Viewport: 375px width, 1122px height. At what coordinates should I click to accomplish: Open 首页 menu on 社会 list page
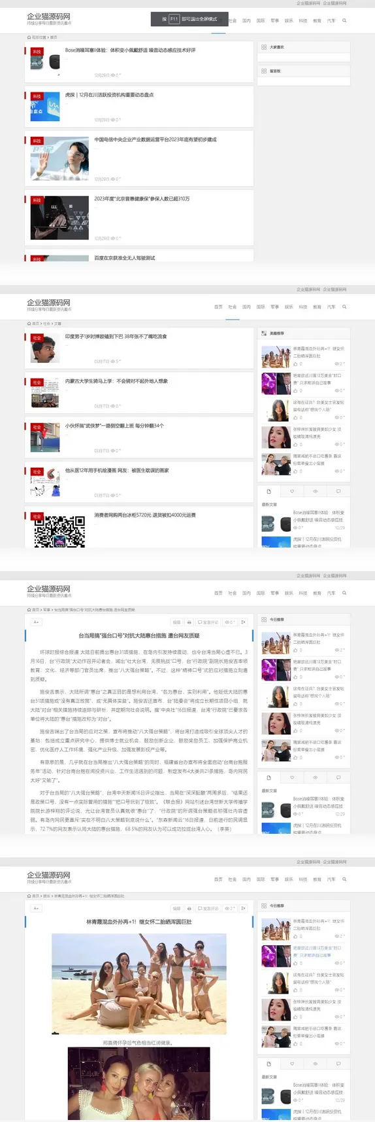click(218, 307)
